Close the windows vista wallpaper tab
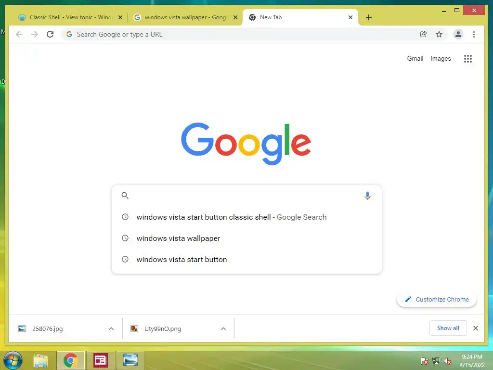This screenshot has width=493, height=370. (x=235, y=17)
